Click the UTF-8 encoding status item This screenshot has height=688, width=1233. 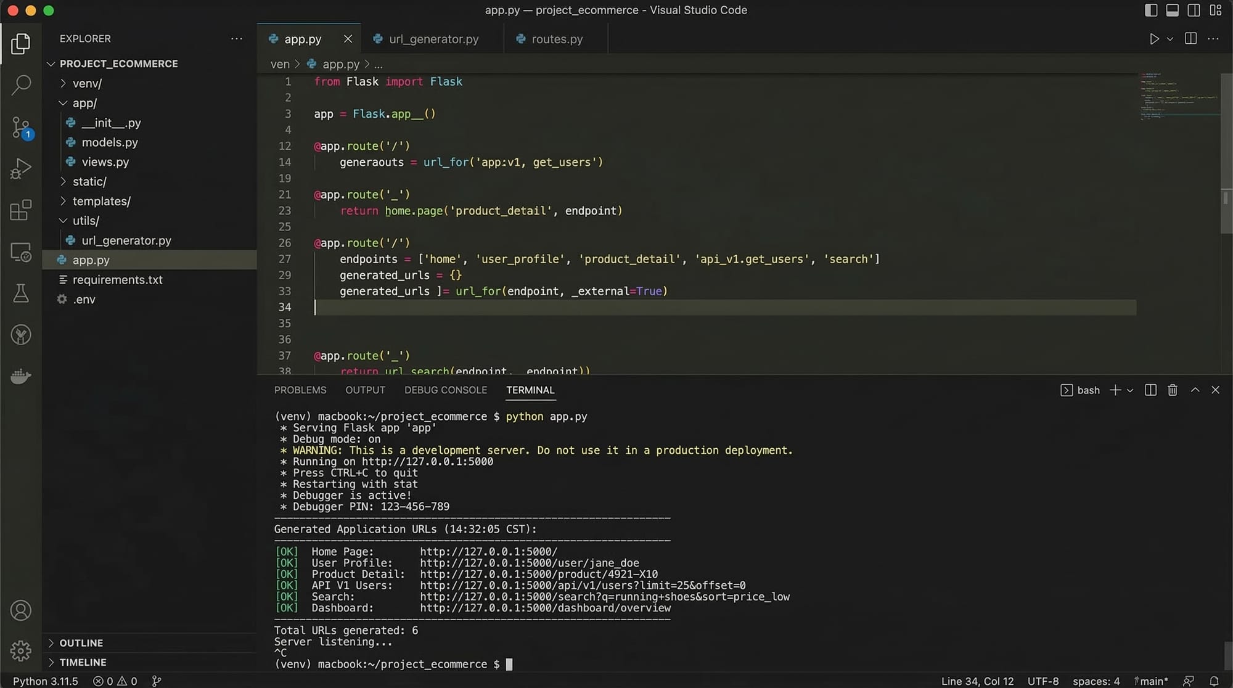(1043, 681)
